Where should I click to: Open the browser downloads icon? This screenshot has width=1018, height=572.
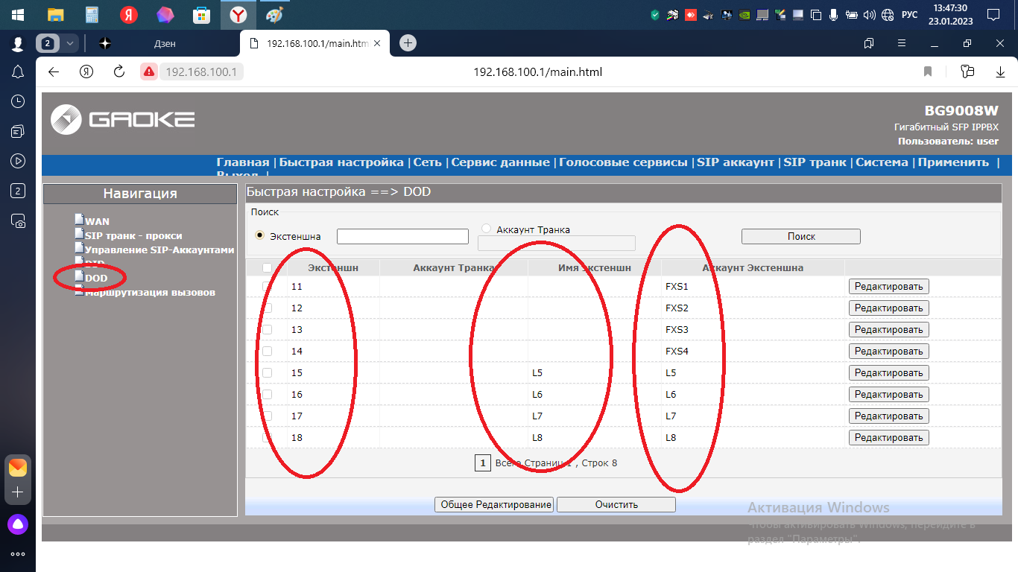click(x=1000, y=71)
